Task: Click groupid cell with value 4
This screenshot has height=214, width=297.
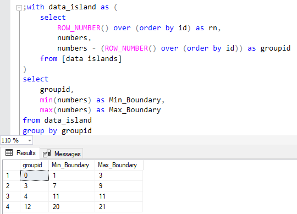Action: point(35,196)
